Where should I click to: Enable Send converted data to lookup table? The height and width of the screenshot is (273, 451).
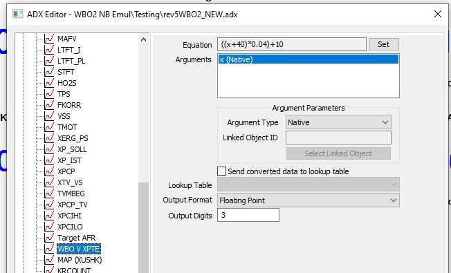click(x=221, y=171)
